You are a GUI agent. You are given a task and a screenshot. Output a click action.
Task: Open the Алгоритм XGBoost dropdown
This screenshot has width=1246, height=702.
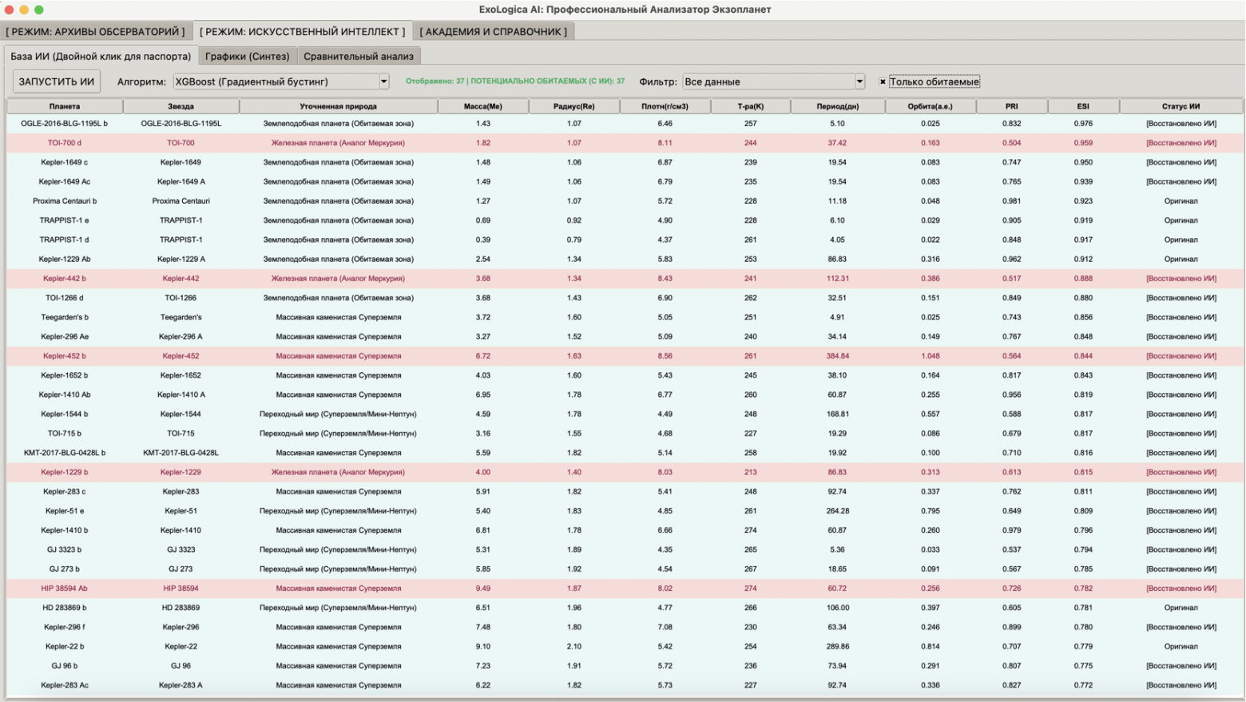pyautogui.click(x=276, y=81)
